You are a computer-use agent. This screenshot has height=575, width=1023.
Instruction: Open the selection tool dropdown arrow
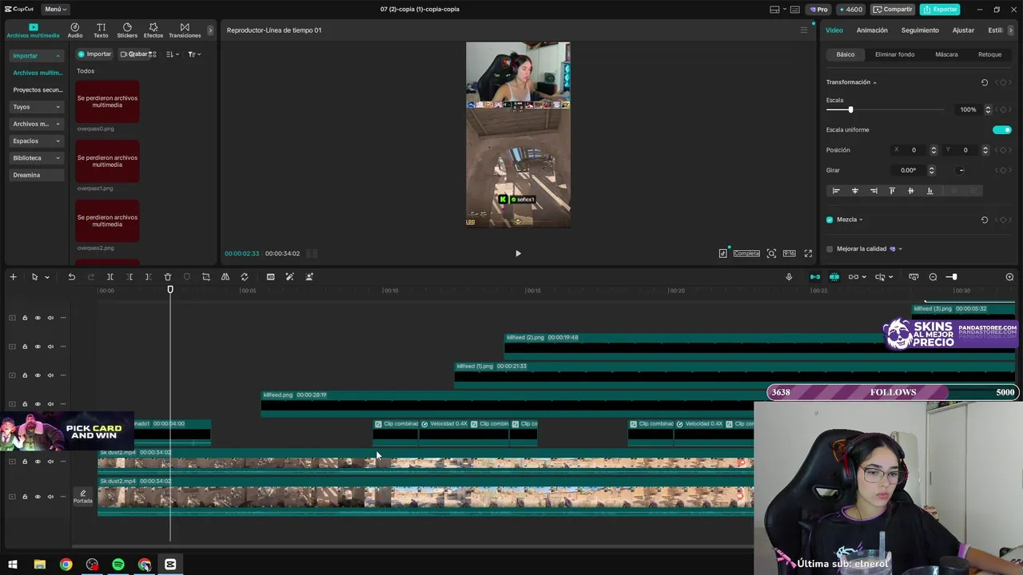[x=47, y=277]
